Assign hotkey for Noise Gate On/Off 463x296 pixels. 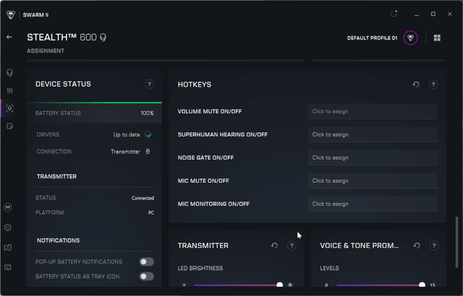[373, 158]
